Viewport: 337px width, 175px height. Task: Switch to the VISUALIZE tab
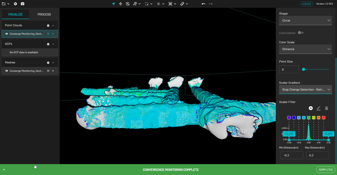[x=15, y=14]
